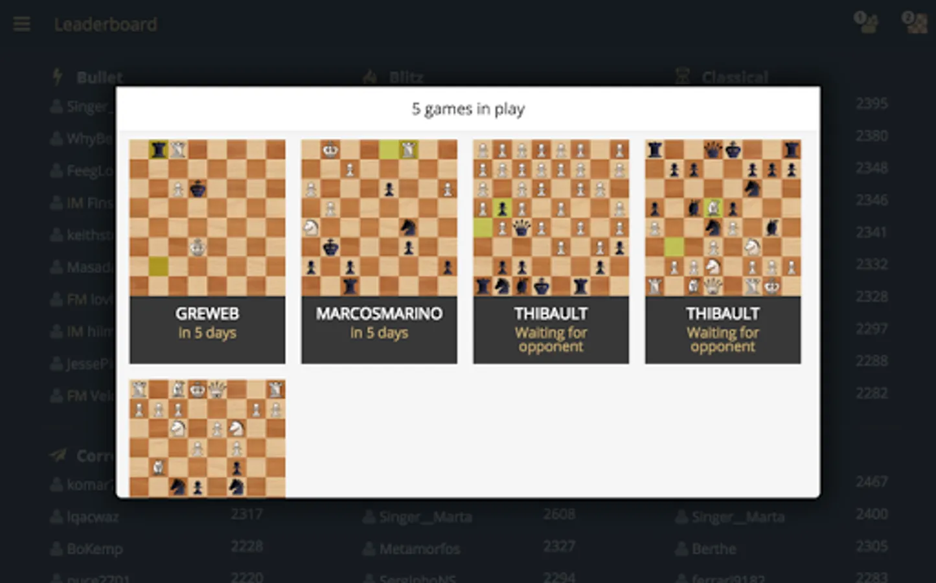Image resolution: width=936 pixels, height=583 pixels.
Task: Tap user icon beside IM Fins
Action: 57,203
